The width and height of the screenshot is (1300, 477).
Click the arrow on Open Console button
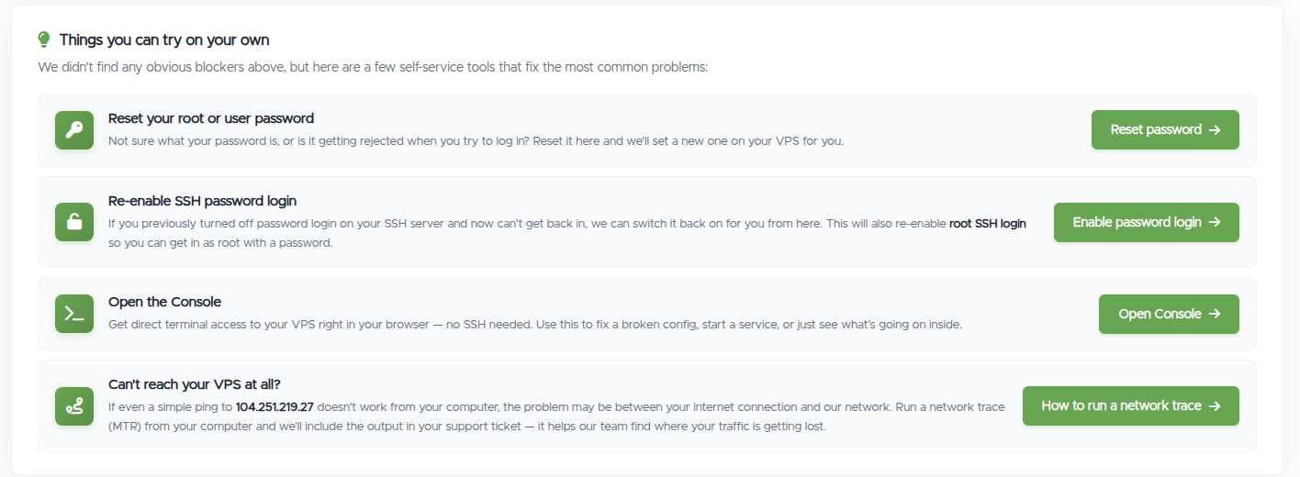pos(1215,314)
